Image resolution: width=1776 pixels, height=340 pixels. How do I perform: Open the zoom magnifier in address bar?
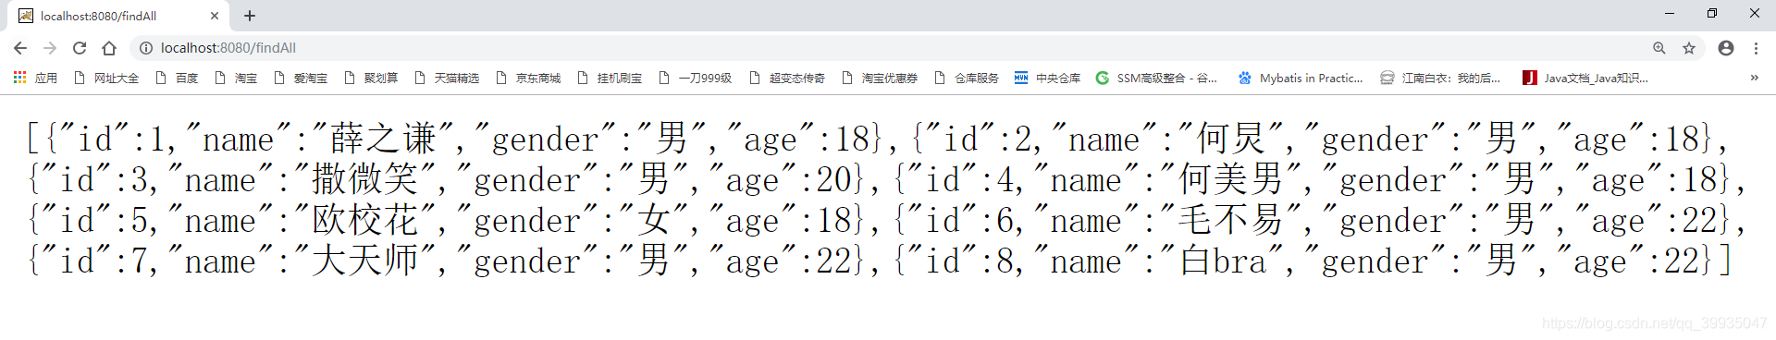[1659, 48]
